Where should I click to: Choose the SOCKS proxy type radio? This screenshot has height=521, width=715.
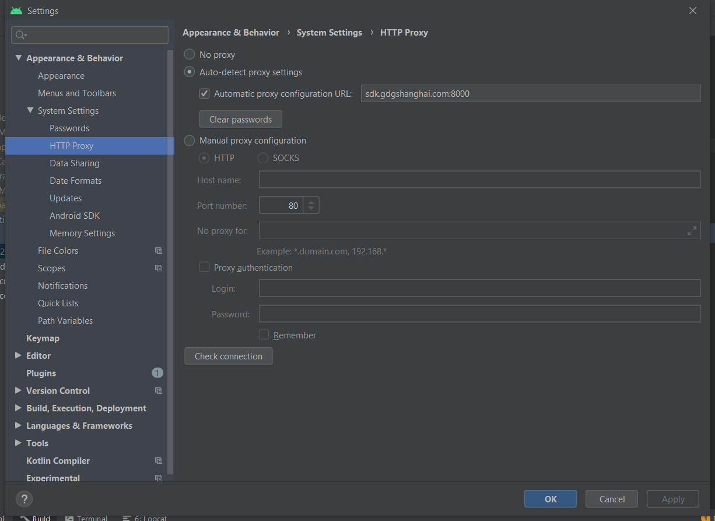click(x=263, y=158)
